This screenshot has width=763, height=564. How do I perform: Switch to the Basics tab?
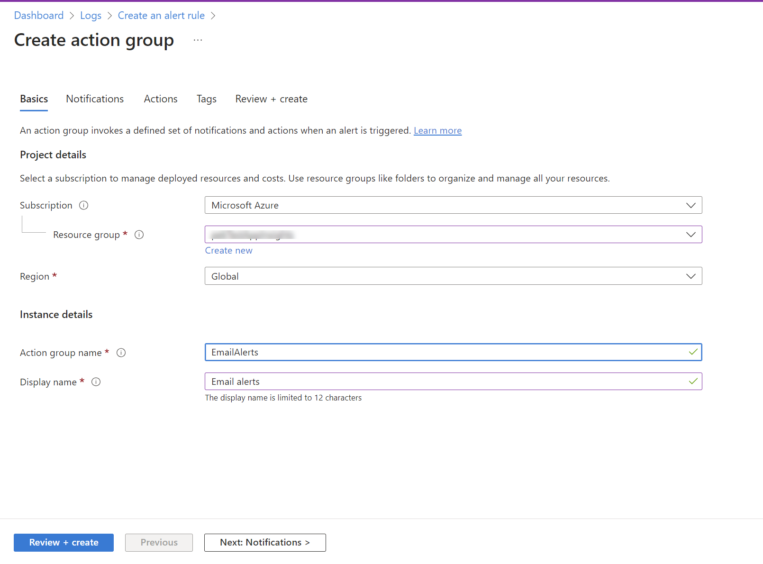point(34,99)
